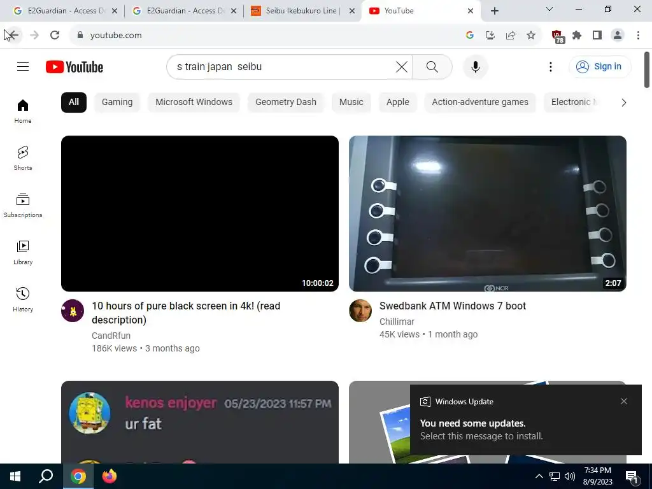Open the Chrome profile avatar
652x489 pixels.
(x=618, y=36)
